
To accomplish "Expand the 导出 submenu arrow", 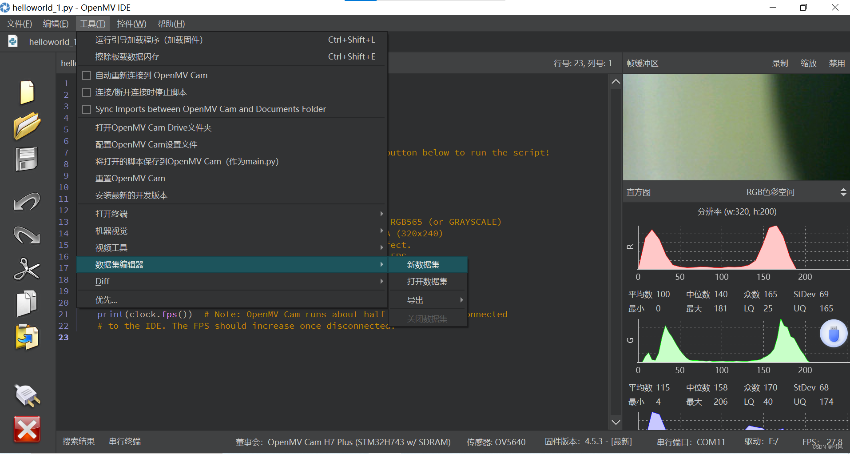I will click(x=461, y=300).
